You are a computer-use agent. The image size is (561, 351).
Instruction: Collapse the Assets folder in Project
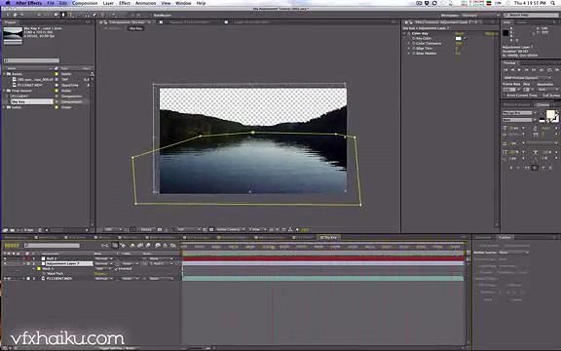[5, 74]
